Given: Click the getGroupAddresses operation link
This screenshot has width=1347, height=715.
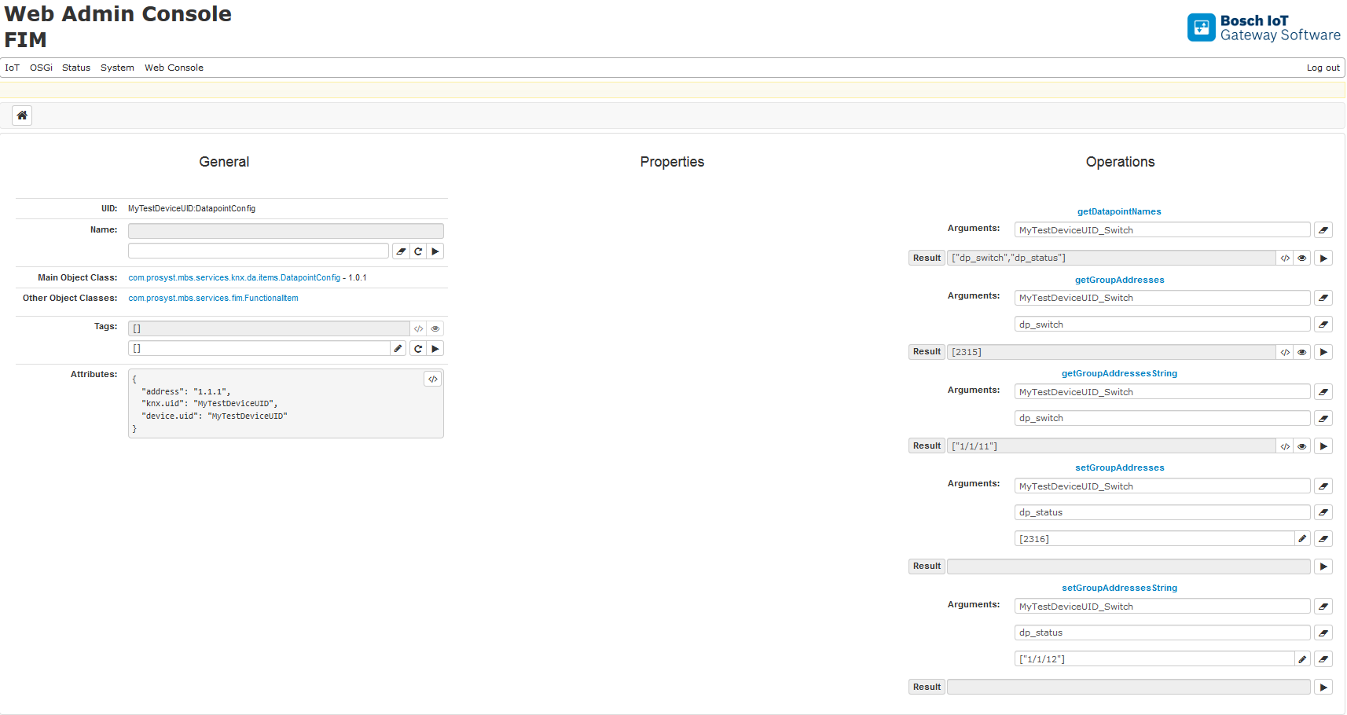Looking at the screenshot, I should [1119, 280].
